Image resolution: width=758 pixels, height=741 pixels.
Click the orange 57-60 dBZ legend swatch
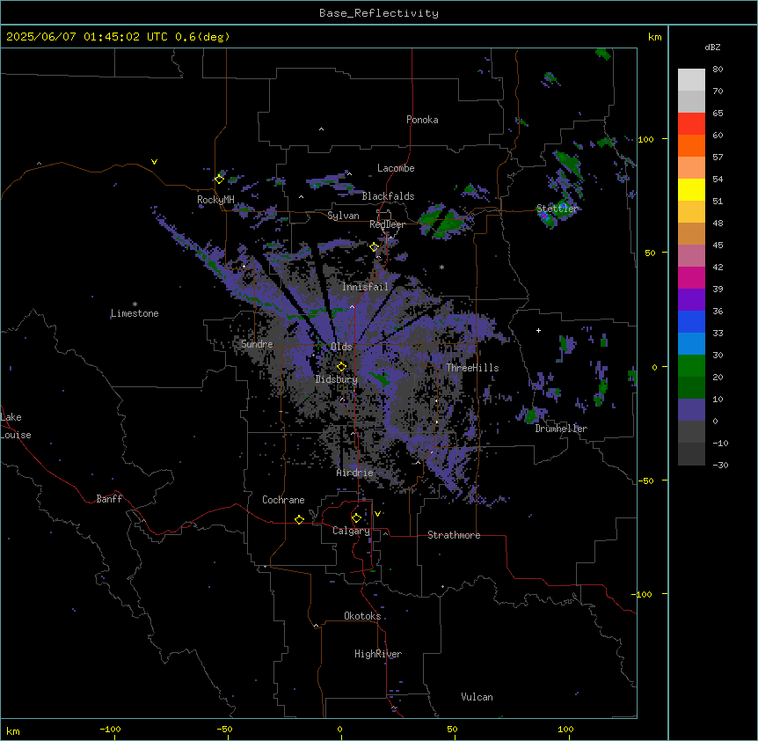(x=691, y=145)
